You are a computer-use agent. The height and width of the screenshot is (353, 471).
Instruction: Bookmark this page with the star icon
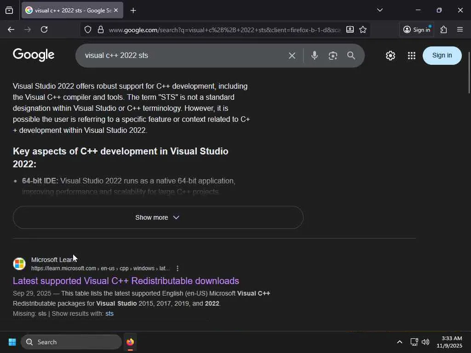[363, 29]
